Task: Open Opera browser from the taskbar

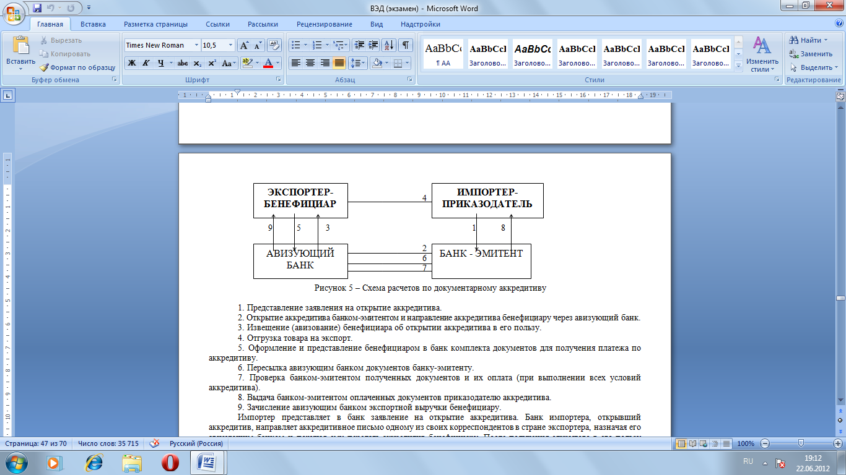Action: coord(170,463)
